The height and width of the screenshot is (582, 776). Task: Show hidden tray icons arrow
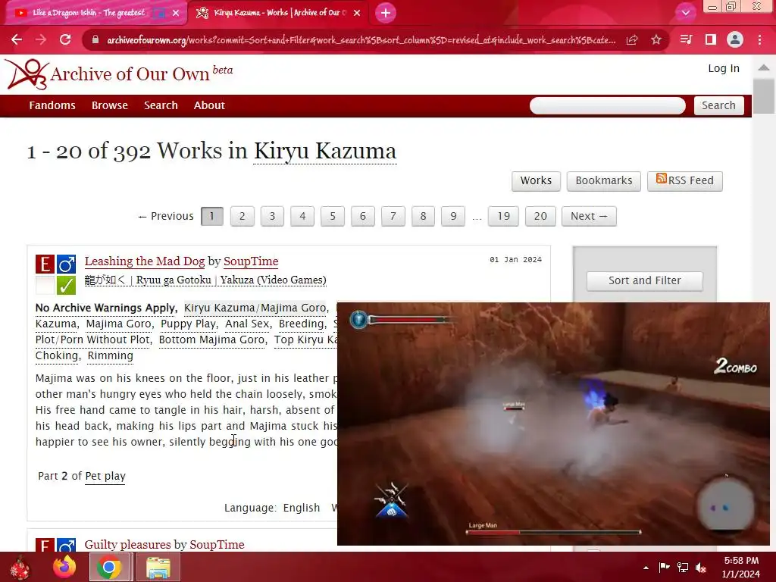coord(646,568)
